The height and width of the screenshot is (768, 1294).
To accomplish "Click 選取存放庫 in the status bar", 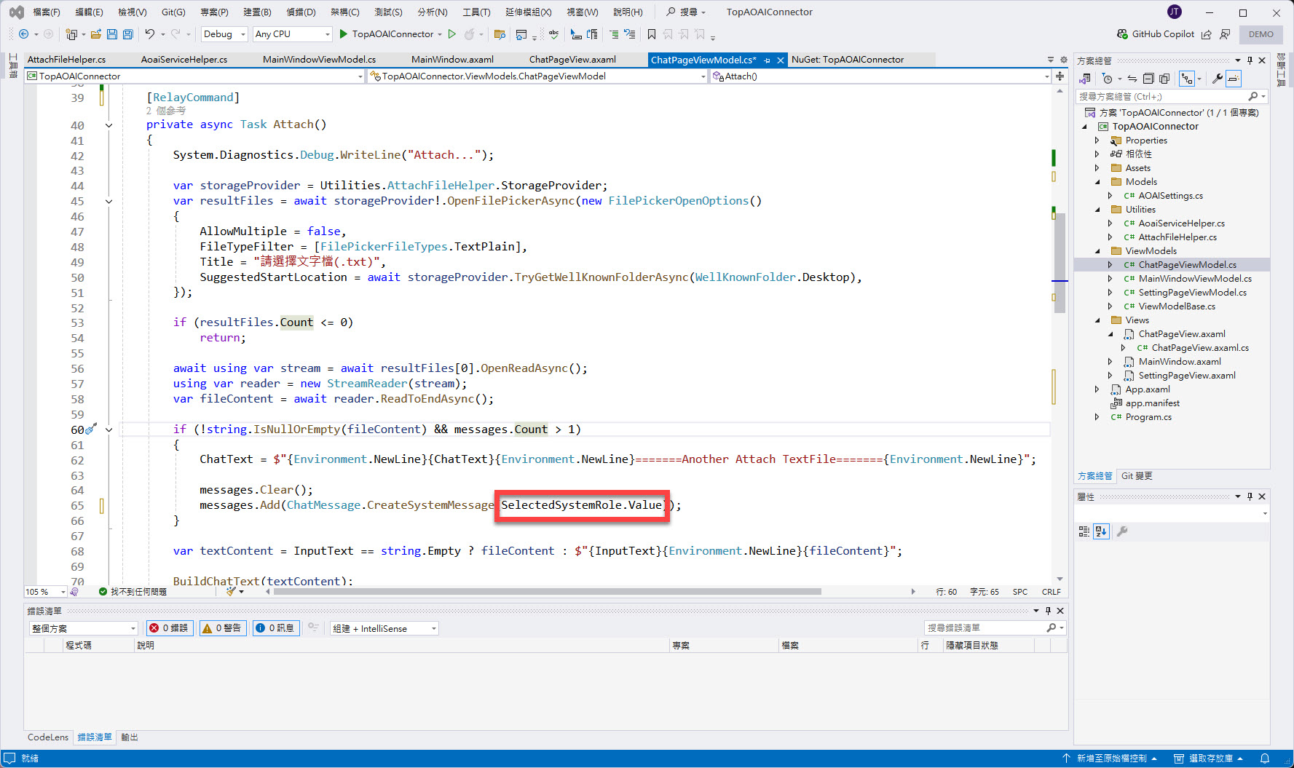I will pos(1210,759).
